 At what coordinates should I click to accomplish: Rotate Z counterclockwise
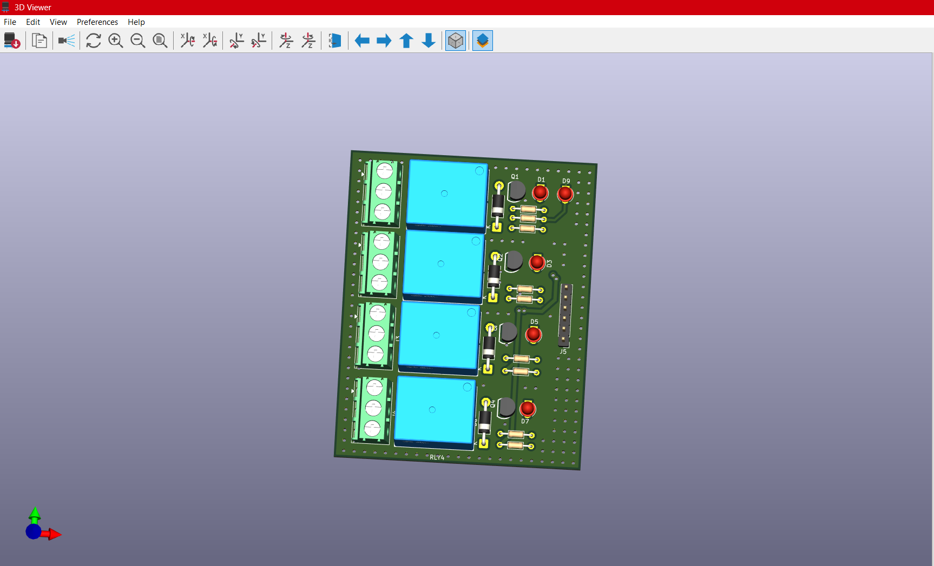point(308,41)
